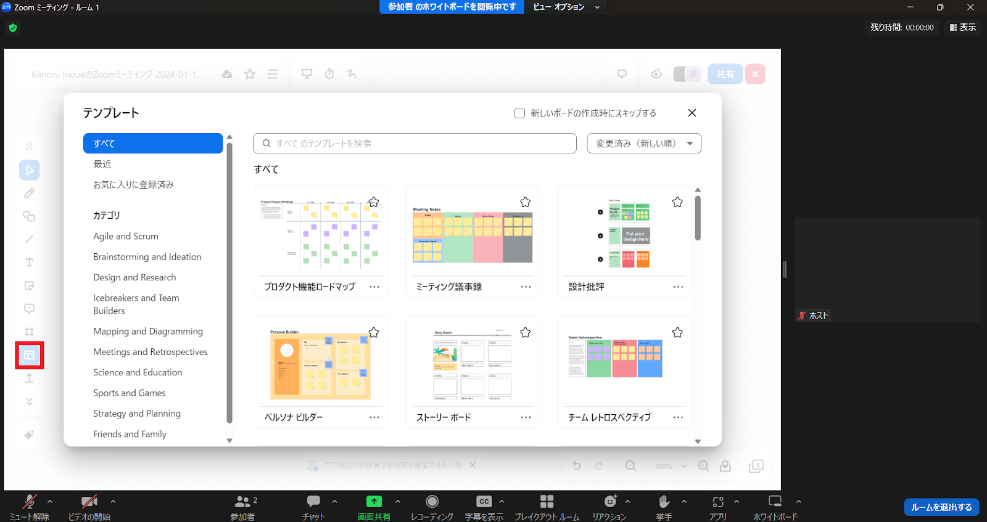The image size is (987, 522).
Task: Favorite the プロダクト機能ロードマップ template
Action: pyautogui.click(x=374, y=202)
